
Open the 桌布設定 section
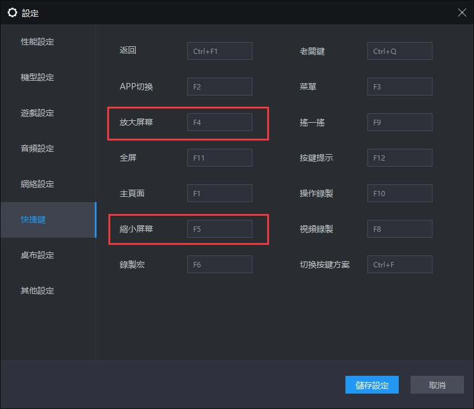click(36, 255)
